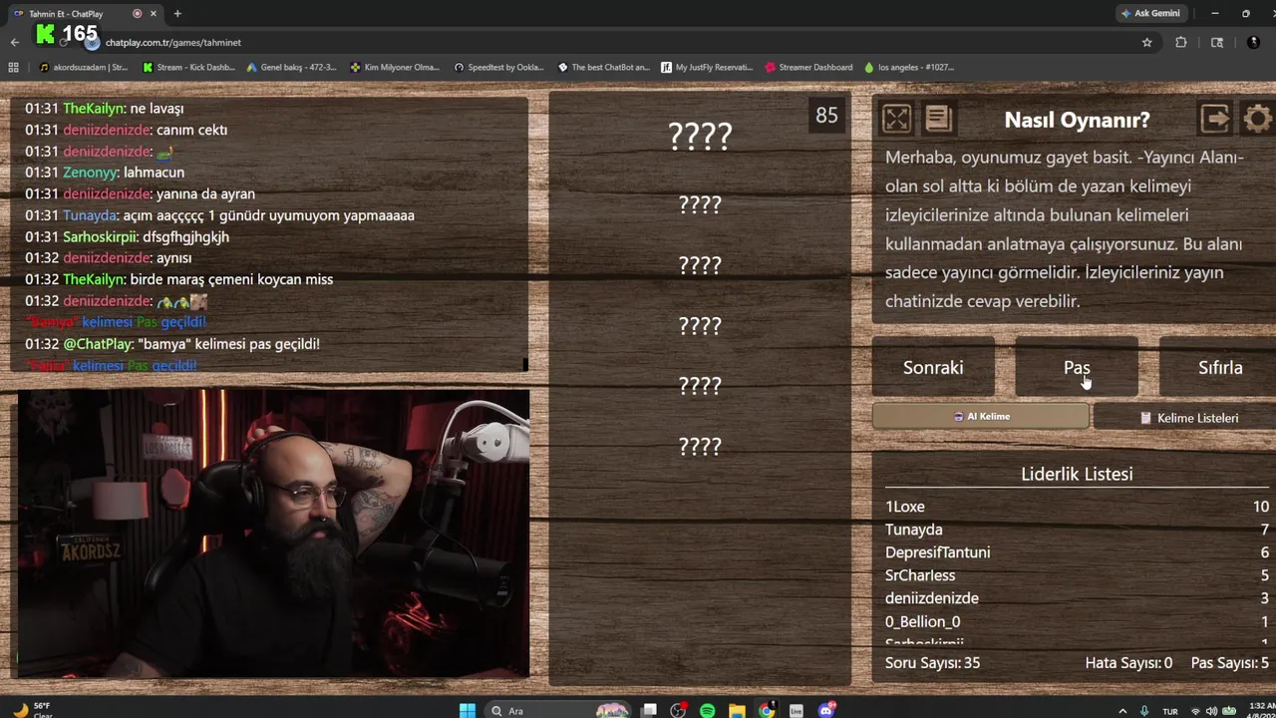Click the Kick viewer count overlay 165
The width and height of the screenshot is (1276, 718).
coord(67,34)
